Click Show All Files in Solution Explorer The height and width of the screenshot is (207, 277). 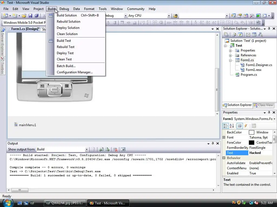[234, 34]
